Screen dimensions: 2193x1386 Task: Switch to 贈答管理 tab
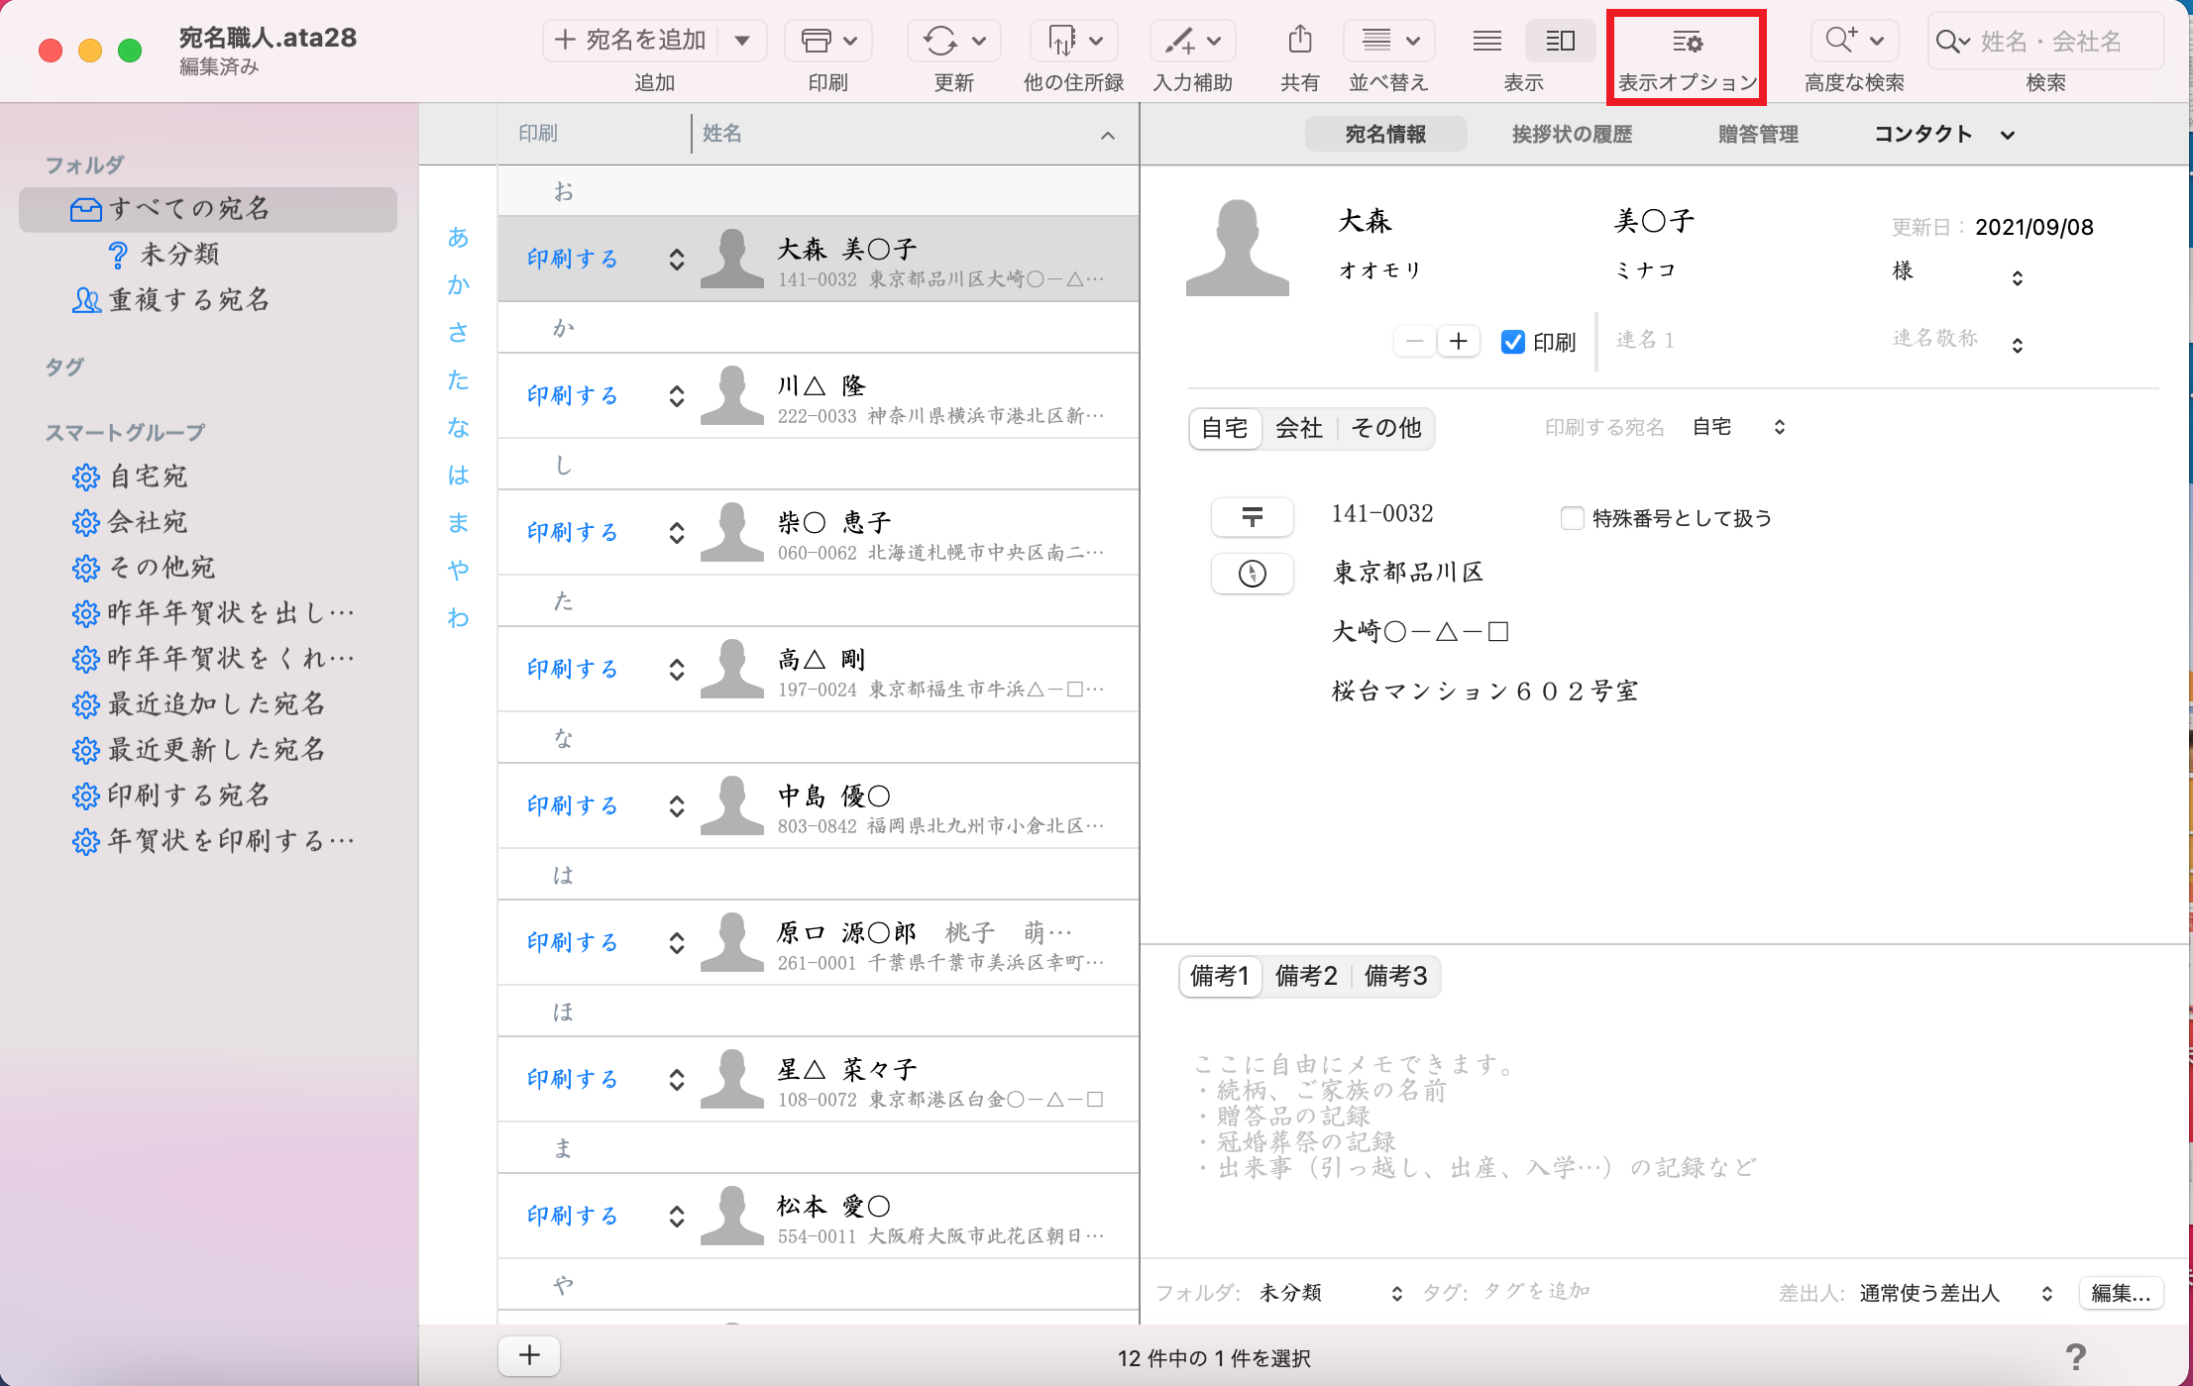pos(1758,135)
